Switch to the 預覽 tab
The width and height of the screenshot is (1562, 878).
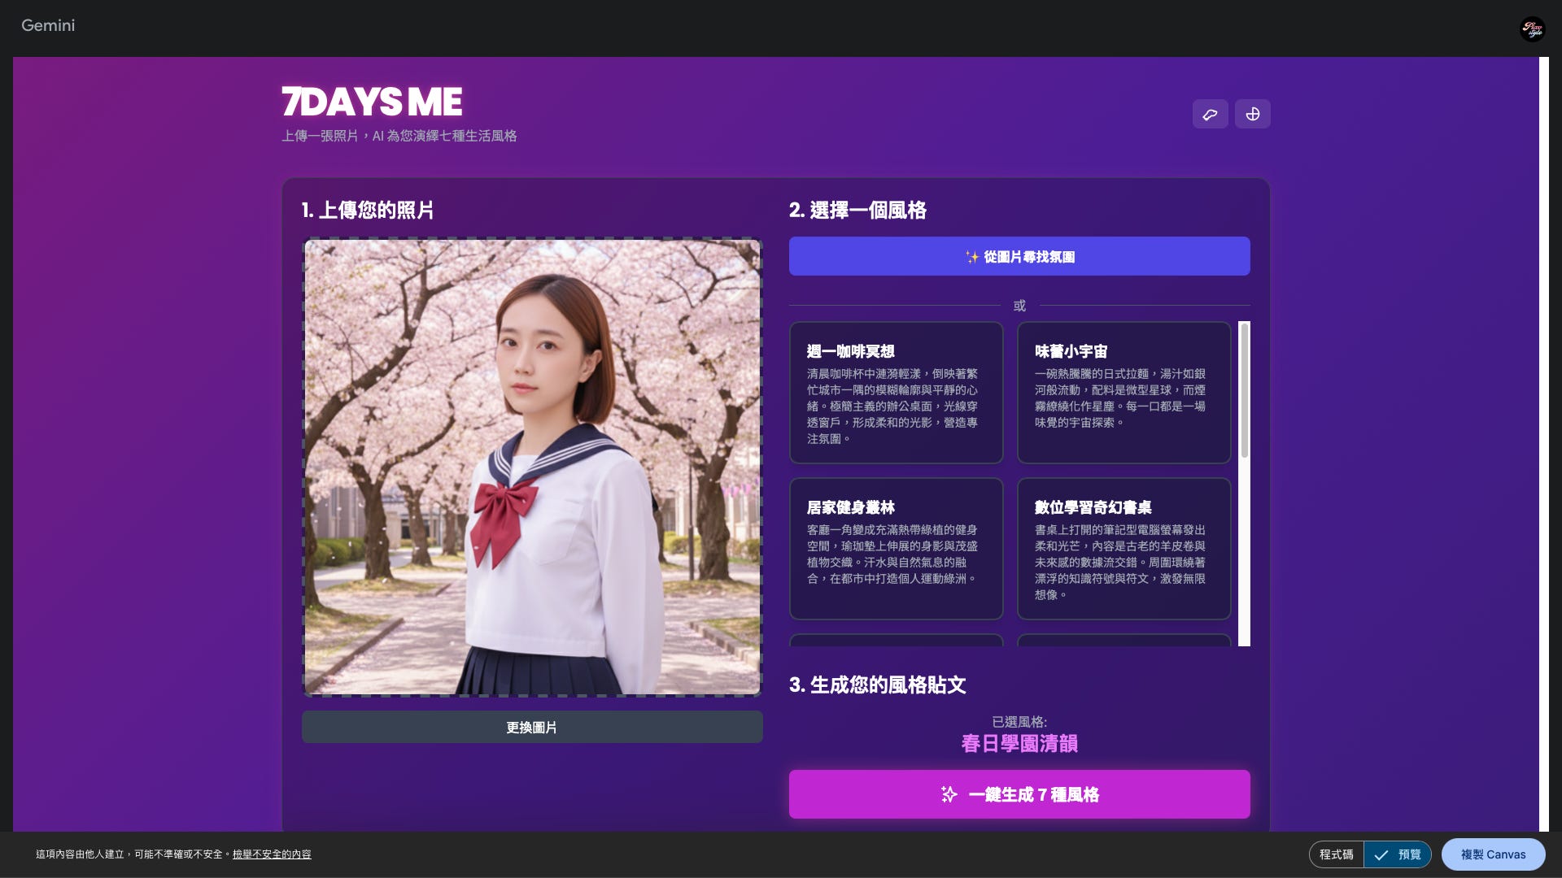point(1408,854)
